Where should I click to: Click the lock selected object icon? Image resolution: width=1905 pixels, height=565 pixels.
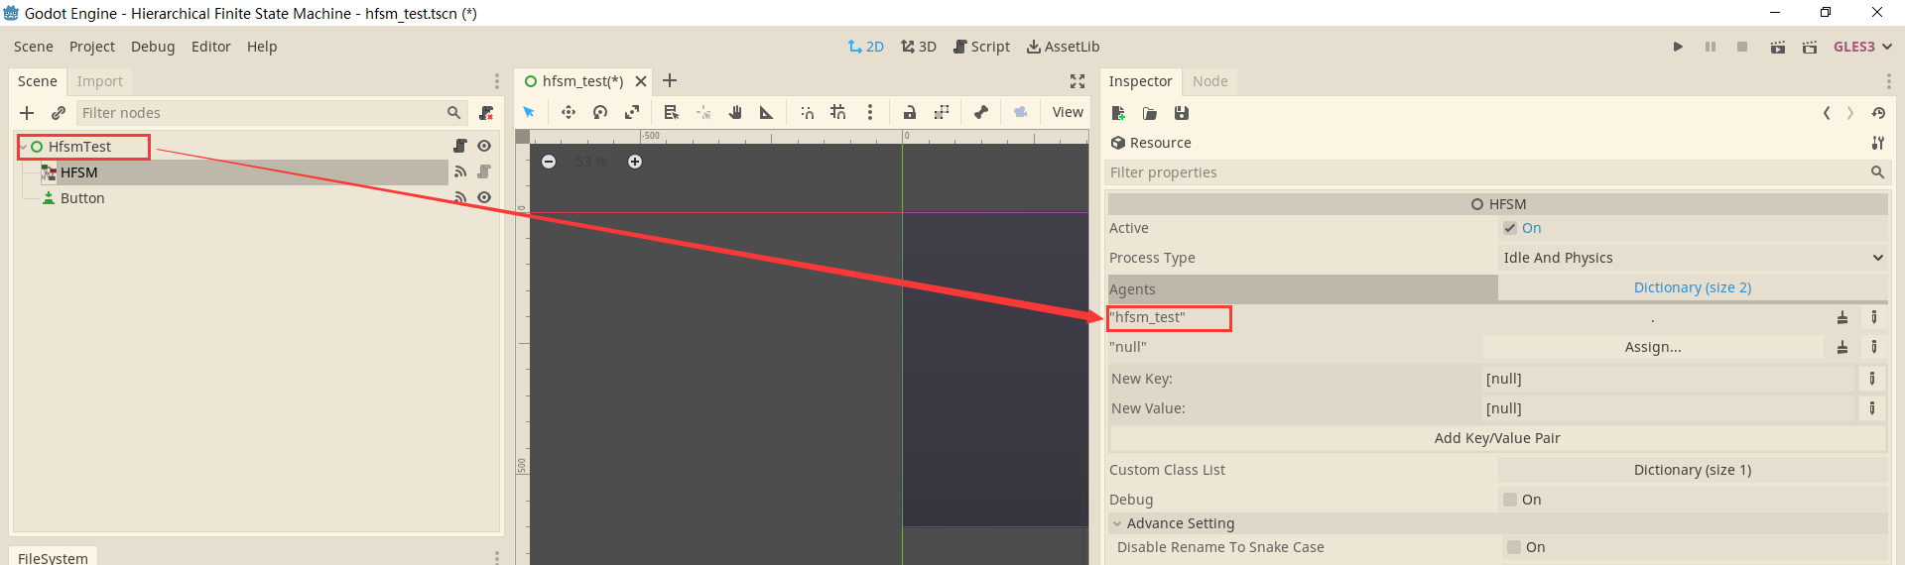click(x=910, y=112)
